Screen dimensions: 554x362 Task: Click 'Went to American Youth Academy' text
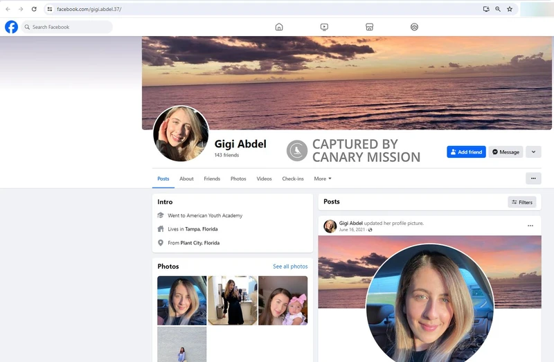tap(205, 215)
